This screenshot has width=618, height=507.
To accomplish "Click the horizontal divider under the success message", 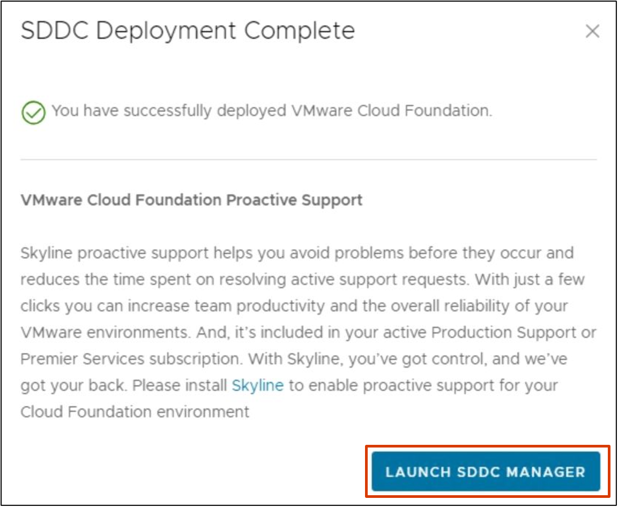I will [x=309, y=160].
